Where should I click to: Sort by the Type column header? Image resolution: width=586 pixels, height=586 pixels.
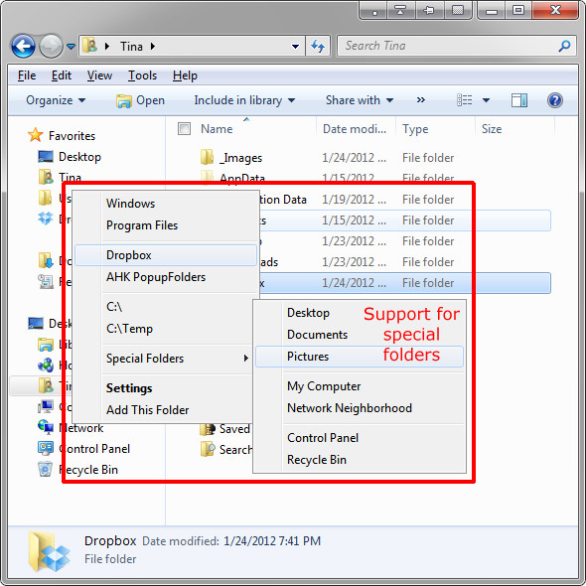415,129
